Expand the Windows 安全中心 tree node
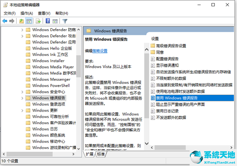 point(22,92)
